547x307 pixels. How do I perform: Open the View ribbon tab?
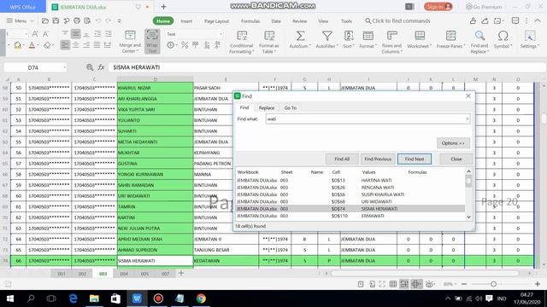click(323, 20)
